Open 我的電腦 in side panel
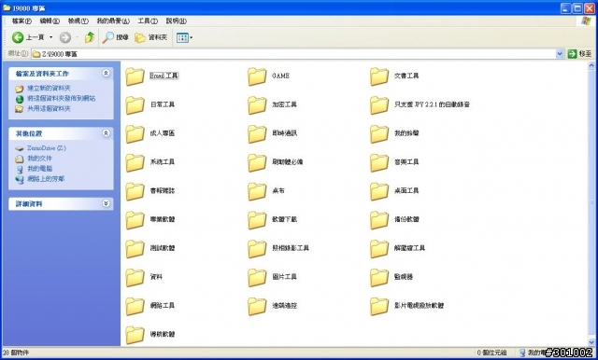 tap(39, 169)
